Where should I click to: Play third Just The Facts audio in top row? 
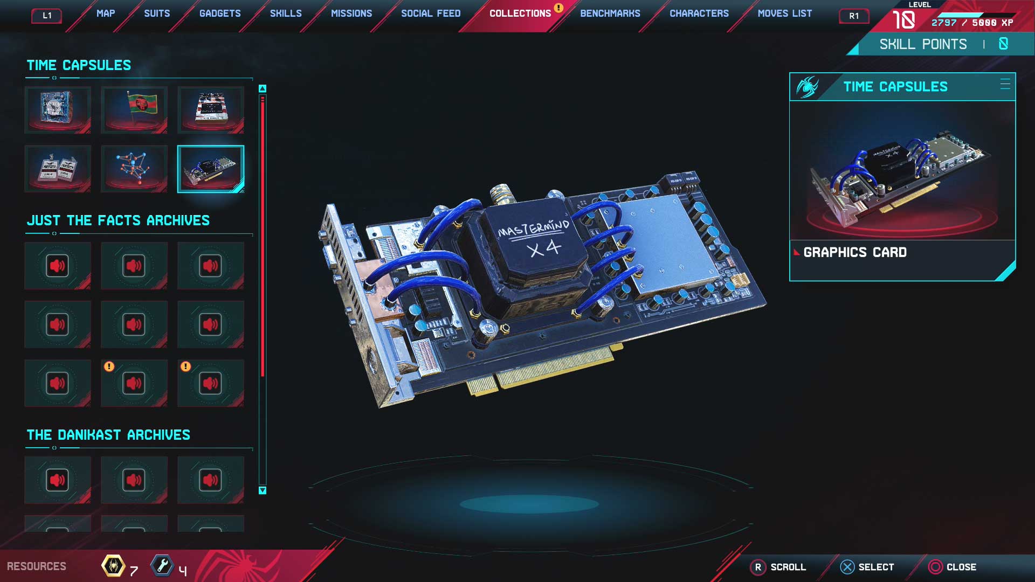[x=211, y=266]
